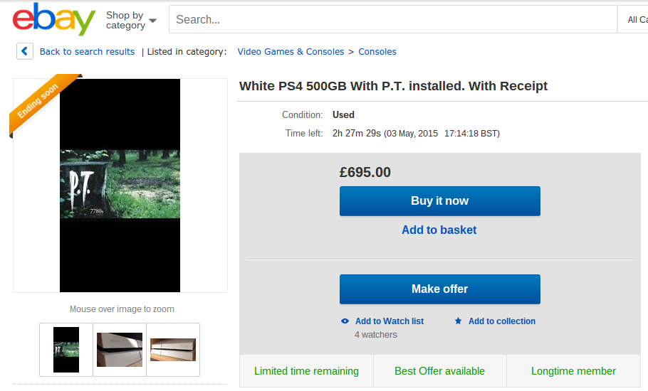This screenshot has height=391, width=648.
Task: Click the star icon beside Add to collection
Action: pos(458,321)
